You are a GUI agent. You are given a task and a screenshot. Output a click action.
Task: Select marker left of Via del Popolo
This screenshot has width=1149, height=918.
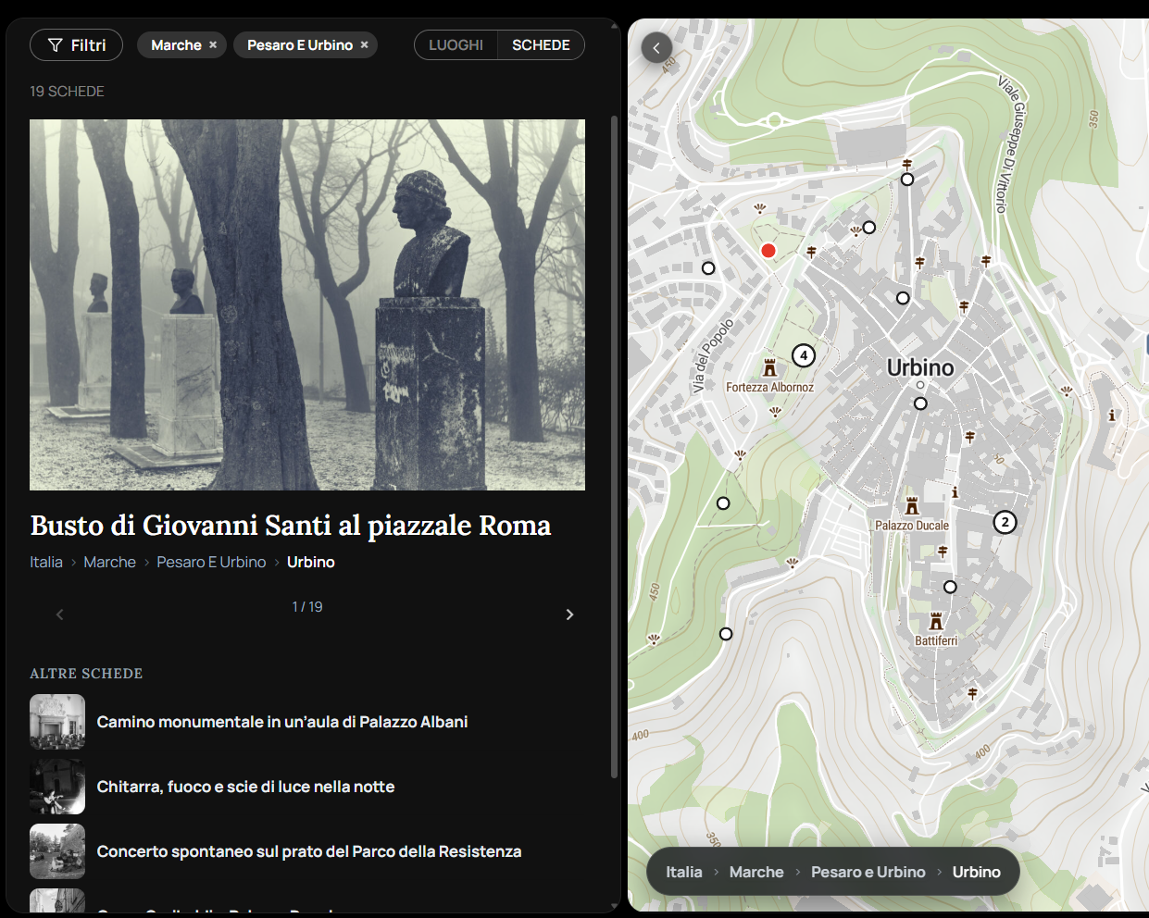point(708,268)
